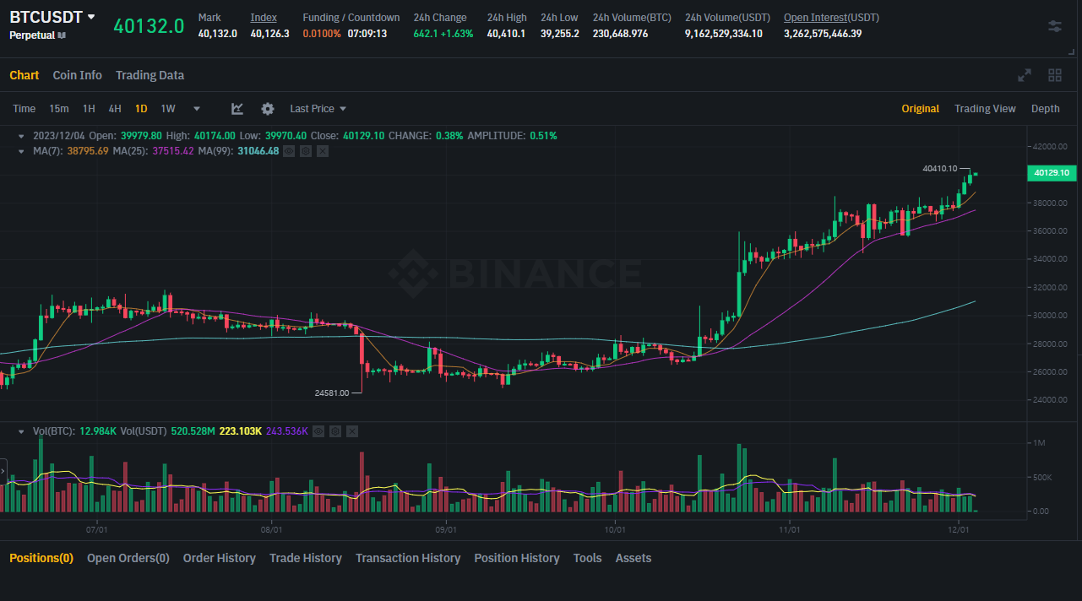The width and height of the screenshot is (1082, 601).
Task: Hide the MA indicator with eye icon
Action: point(289,151)
